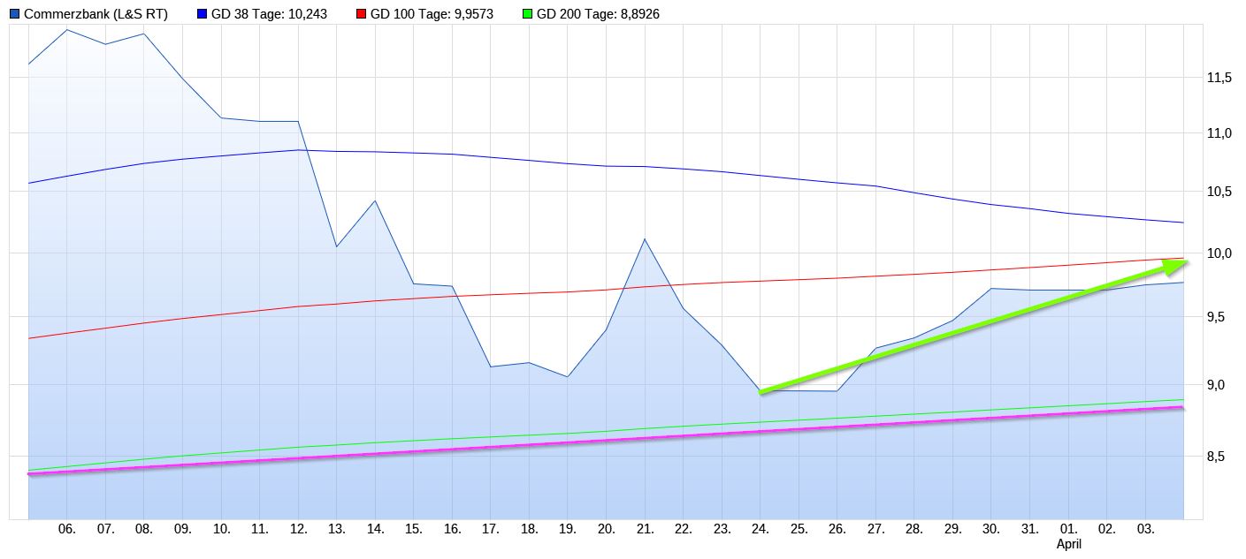The height and width of the screenshot is (559, 1246).
Task: Click date label 01. on x-axis
Action: pyautogui.click(x=1068, y=530)
